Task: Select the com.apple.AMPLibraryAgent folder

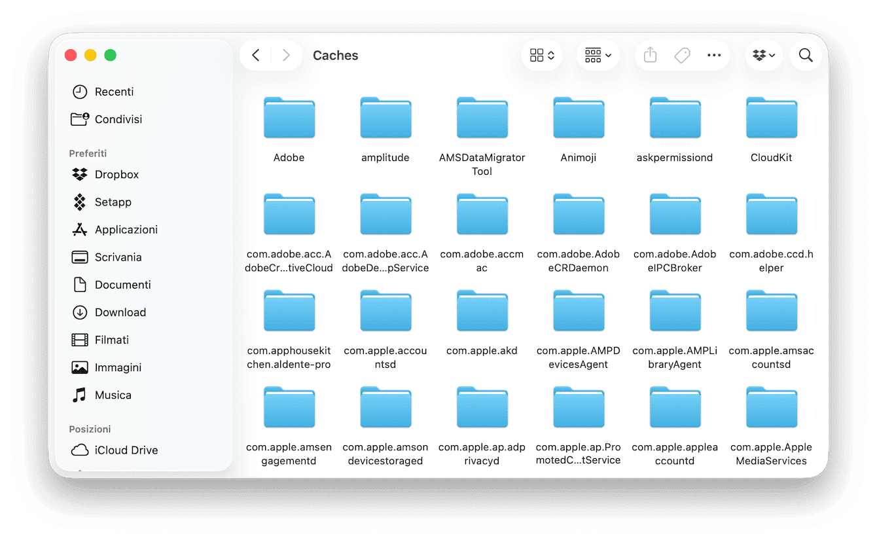Action: point(675,311)
